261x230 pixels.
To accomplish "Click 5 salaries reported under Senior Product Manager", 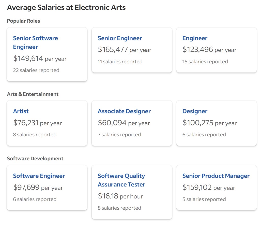I will pyautogui.click(x=204, y=199).
